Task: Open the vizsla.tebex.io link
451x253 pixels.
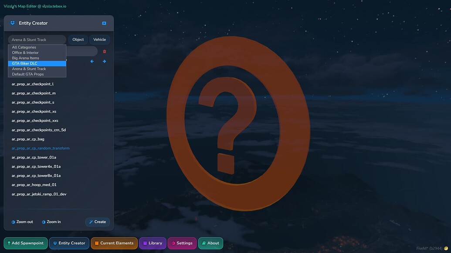Action: point(54,6)
